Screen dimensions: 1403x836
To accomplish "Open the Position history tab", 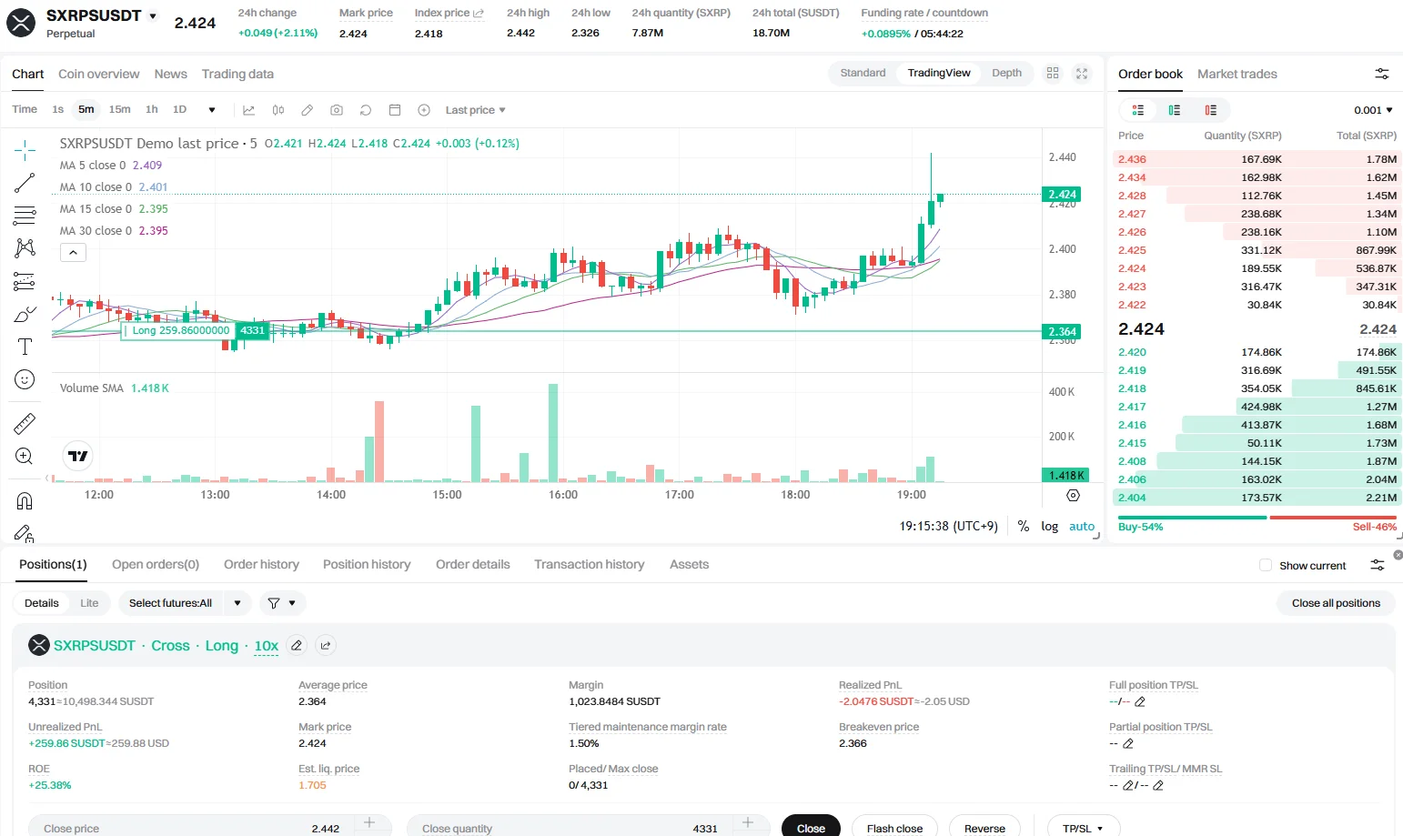I will [367, 565].
